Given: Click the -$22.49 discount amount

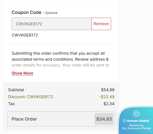Looking at the screenshot, I should 107,97.
